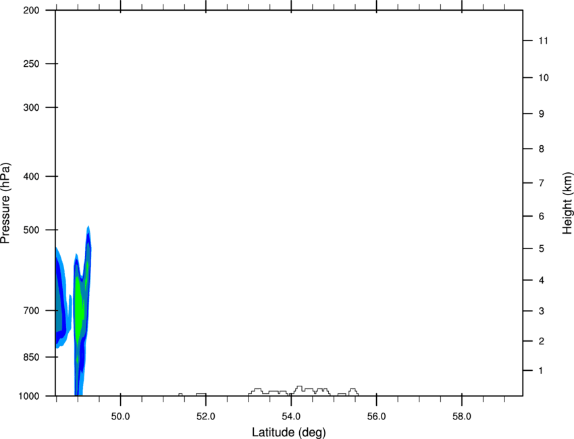Click the 'Pressure (hPa)' axis title
The image size is (574, 439).
(5, 203)
